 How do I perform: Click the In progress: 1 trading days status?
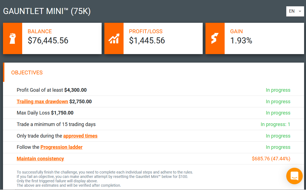coord(275,124)
